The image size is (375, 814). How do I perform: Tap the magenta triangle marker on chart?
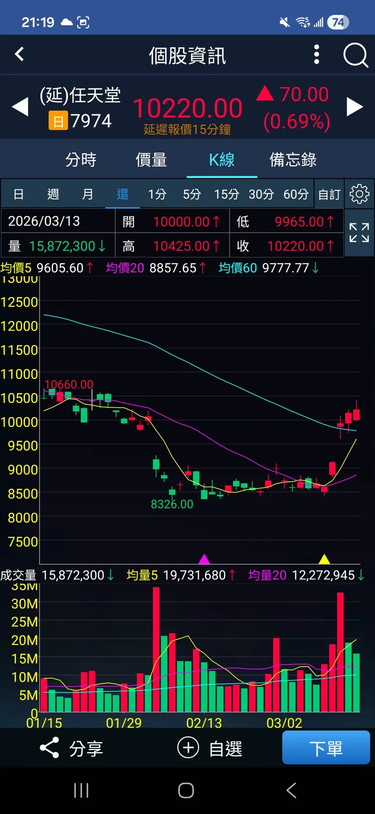pyautogui.click(x=204, y=559)
